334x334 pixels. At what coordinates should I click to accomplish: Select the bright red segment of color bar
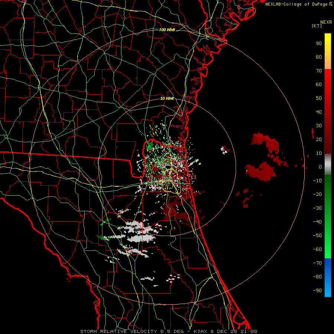328,111
